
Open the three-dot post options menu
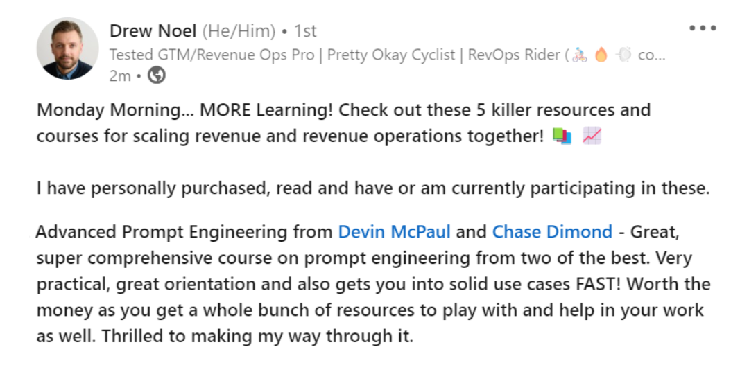click(703, 28)
